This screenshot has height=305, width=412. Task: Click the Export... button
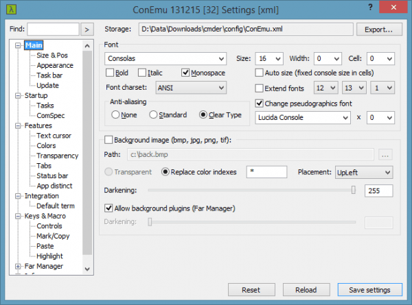tap(378, 29)
